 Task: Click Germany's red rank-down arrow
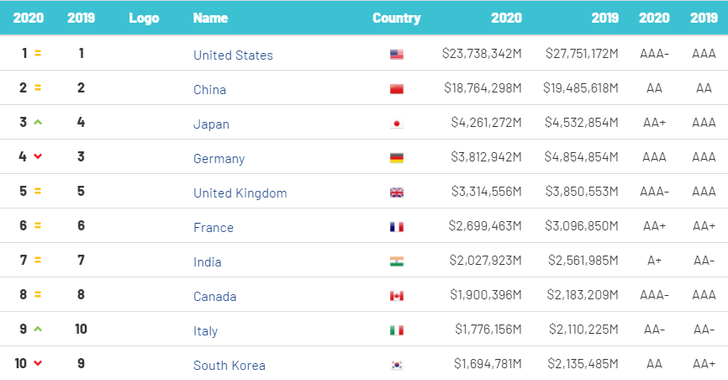(38, 156)
